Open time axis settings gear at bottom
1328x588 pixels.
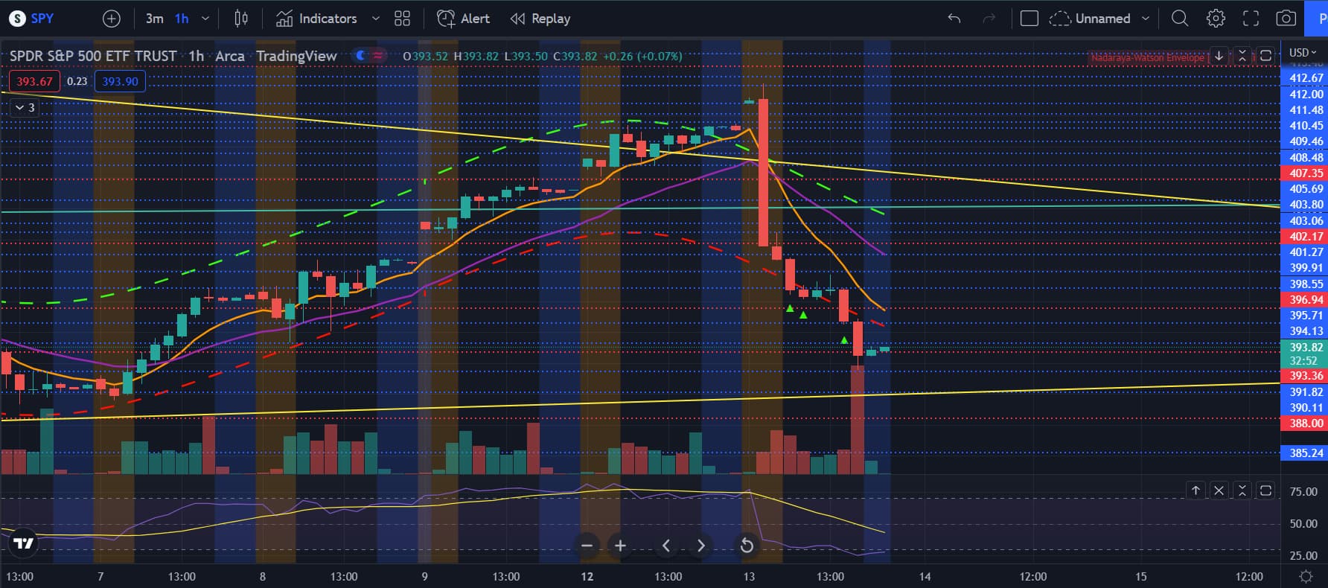coord(1306,577)
